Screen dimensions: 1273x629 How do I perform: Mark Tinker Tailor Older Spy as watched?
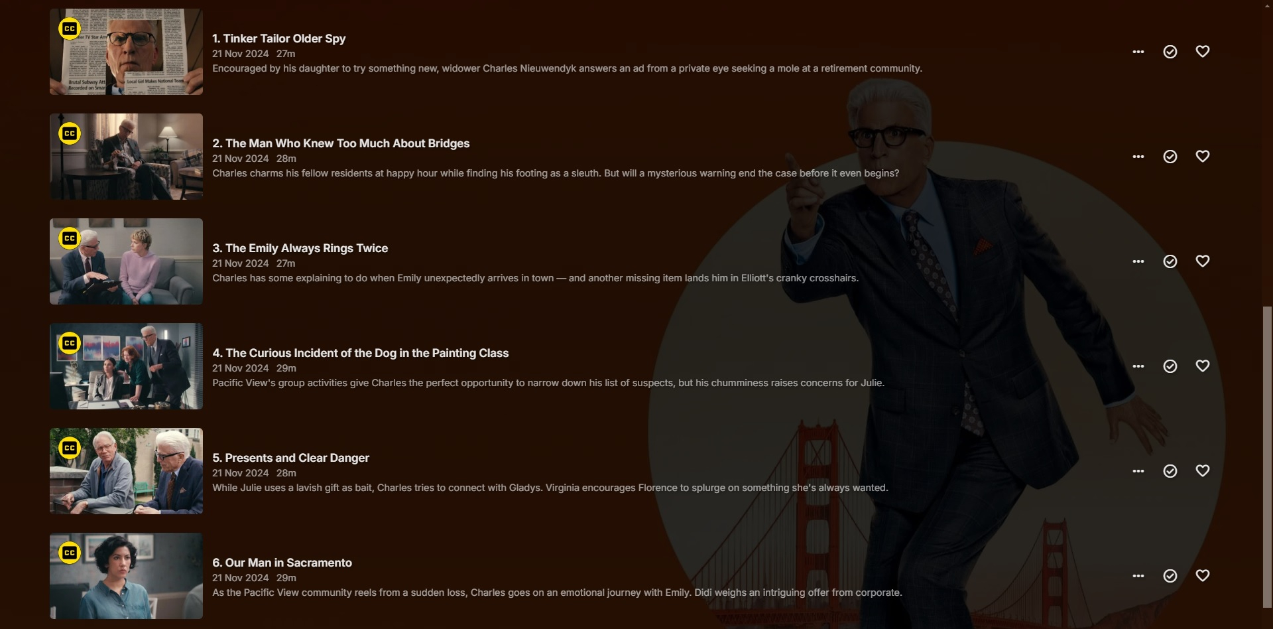click(1170, 52)
